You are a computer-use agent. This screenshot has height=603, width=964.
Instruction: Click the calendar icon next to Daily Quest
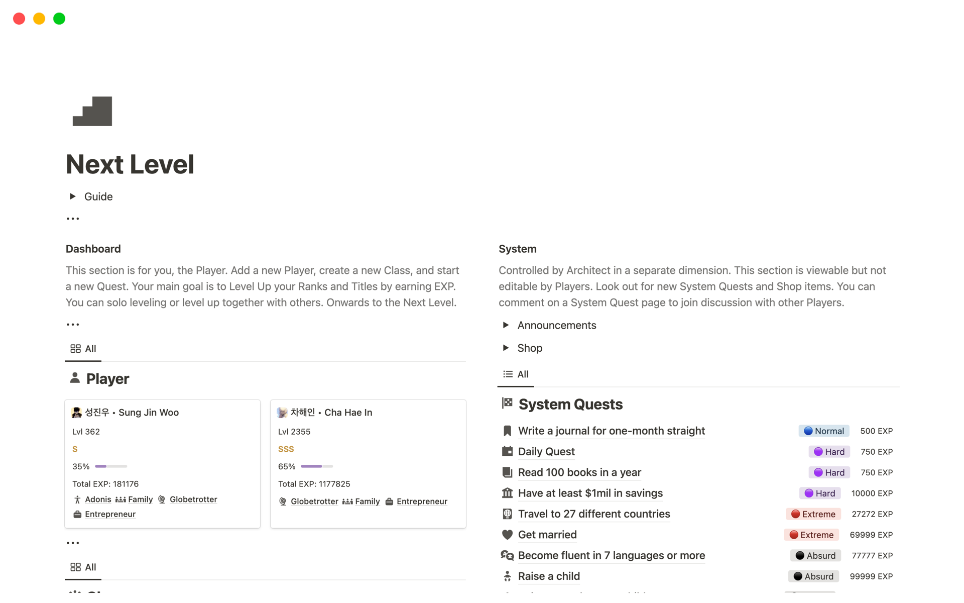point(507,452)
